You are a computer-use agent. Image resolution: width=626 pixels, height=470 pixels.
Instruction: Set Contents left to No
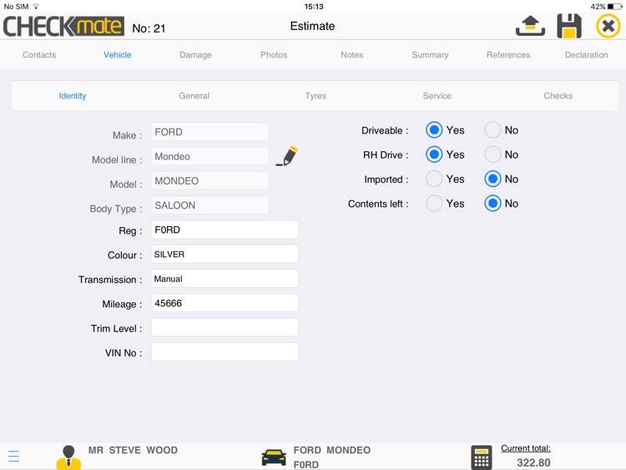coord(492,203)
